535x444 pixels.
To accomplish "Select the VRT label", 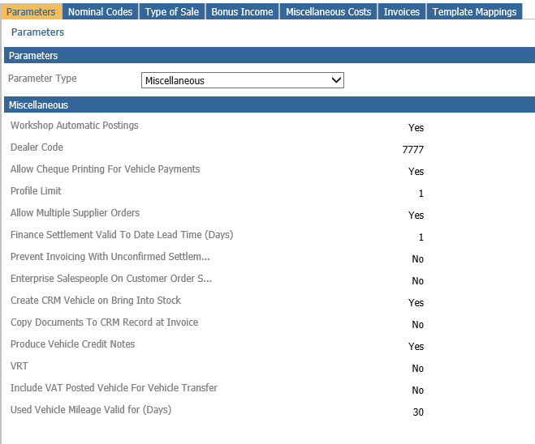I will (x=19, y=365).
